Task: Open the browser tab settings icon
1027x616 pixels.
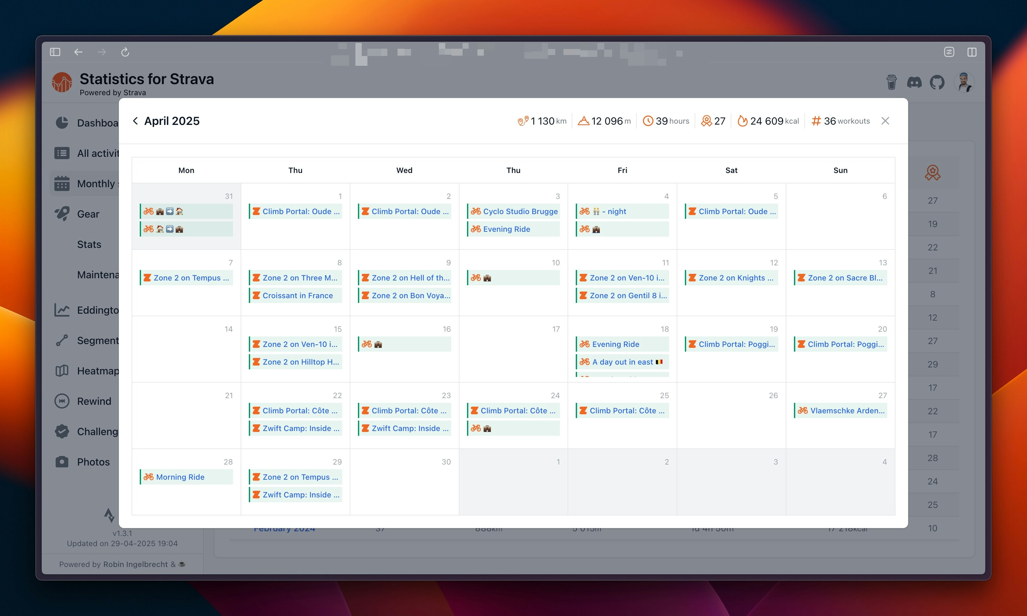Action: pos(949,52)
